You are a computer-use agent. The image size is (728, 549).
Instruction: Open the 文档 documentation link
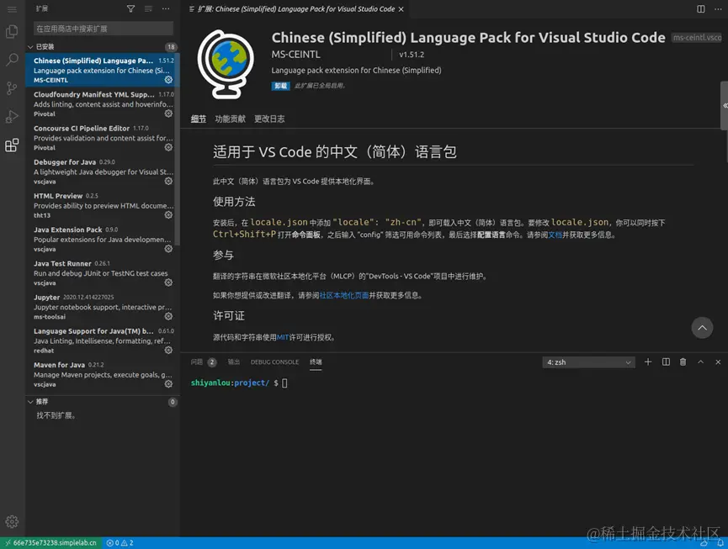click(x=555, y=235)
